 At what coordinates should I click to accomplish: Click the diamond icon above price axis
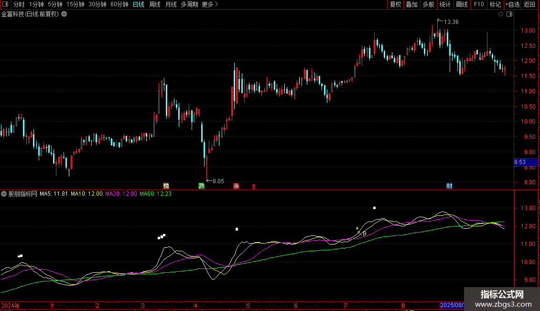pos(500,14)
